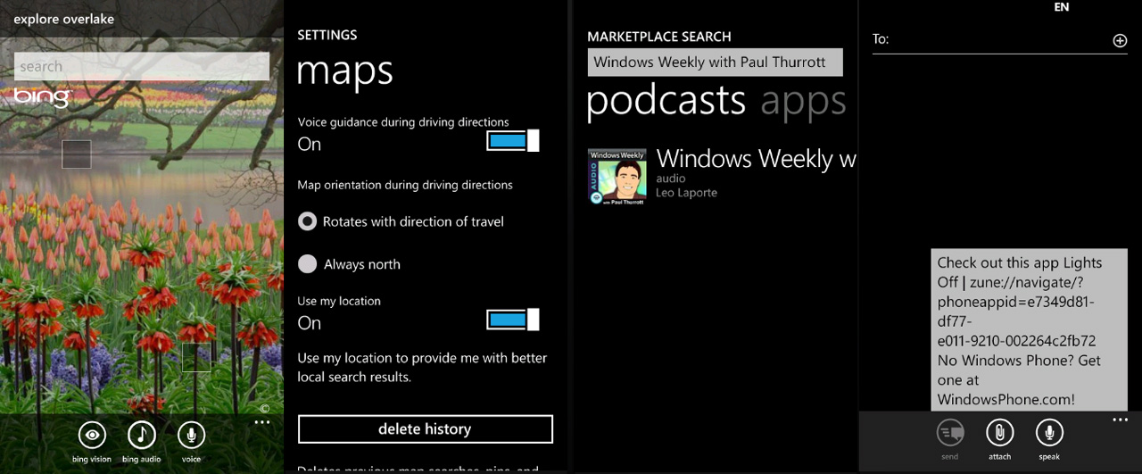This screenshot has width=1142, height=474.
Task: Tap the Bing logo
Action: tap(42, 96)
